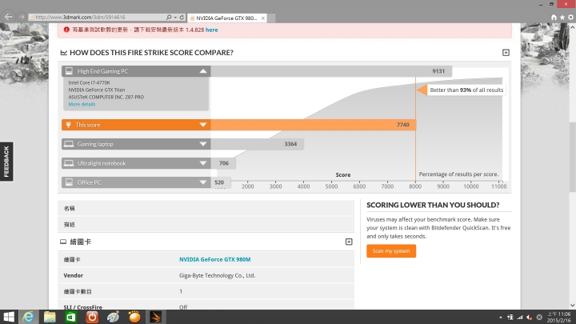
Task: Click the Ultralight notebook laptop icon
Action: click(69, 163)
